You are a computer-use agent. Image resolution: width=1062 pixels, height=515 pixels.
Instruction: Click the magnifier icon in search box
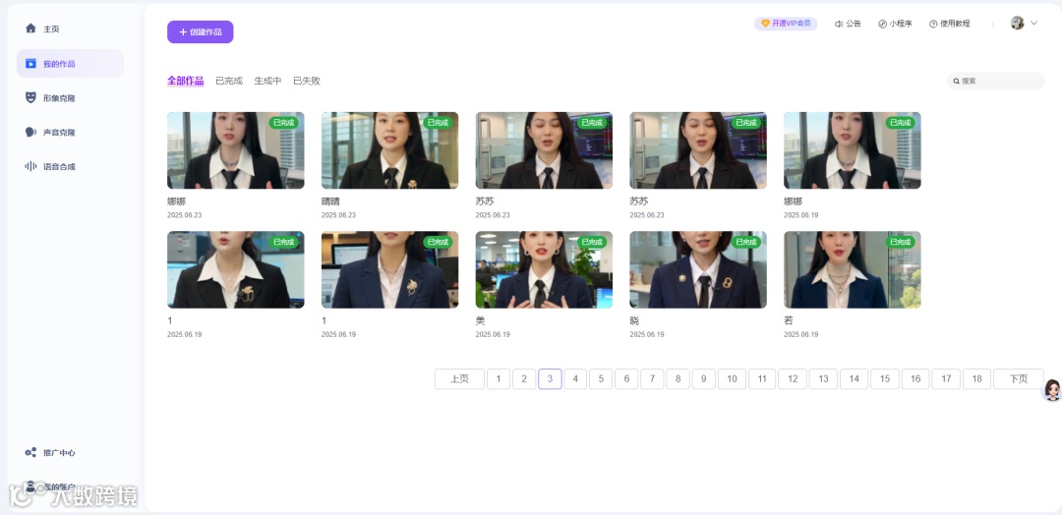[957, 82]
